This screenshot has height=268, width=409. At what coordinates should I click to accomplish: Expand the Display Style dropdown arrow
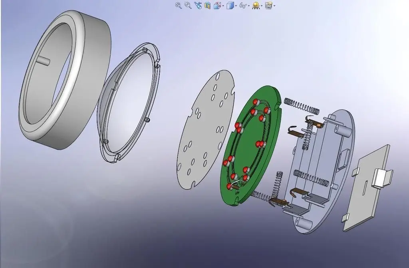tap(236, 6)
